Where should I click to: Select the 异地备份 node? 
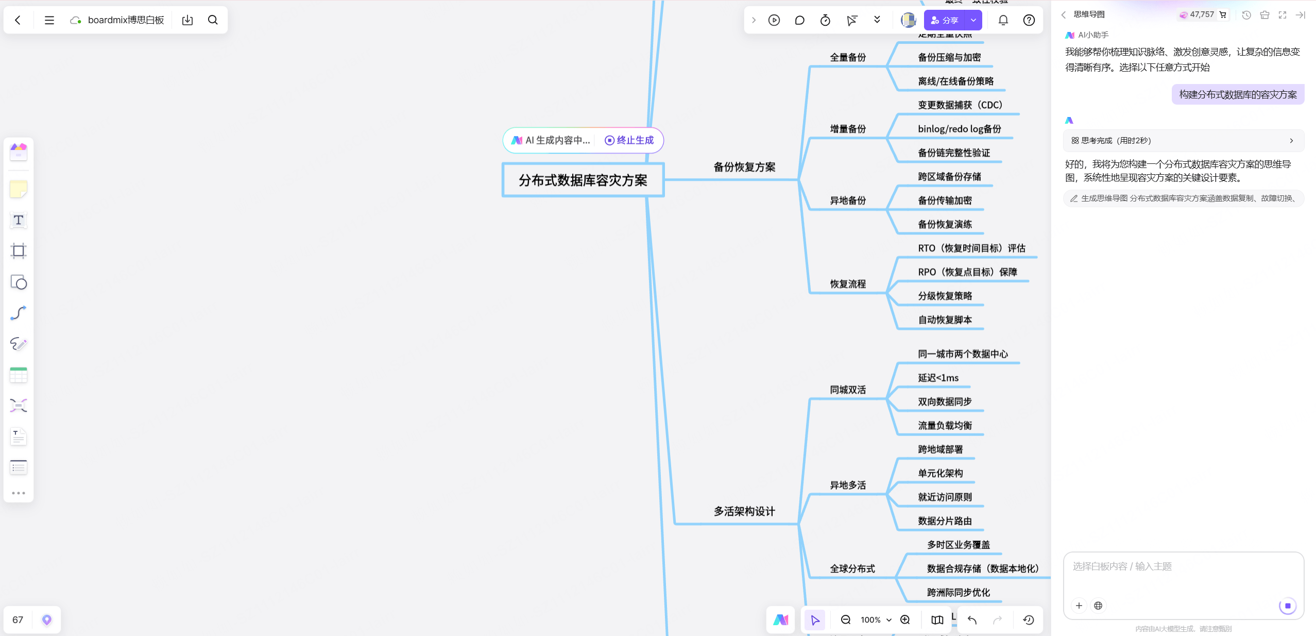848,200
